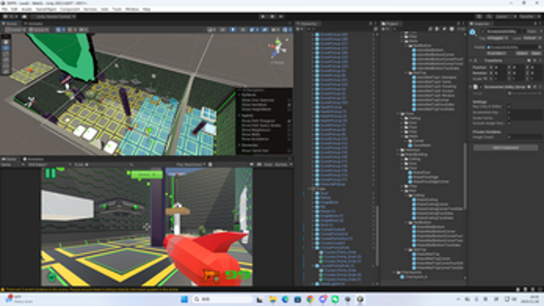The image size is (544, 306).
Task: Open the Windows Start menu
Action: 184,300
